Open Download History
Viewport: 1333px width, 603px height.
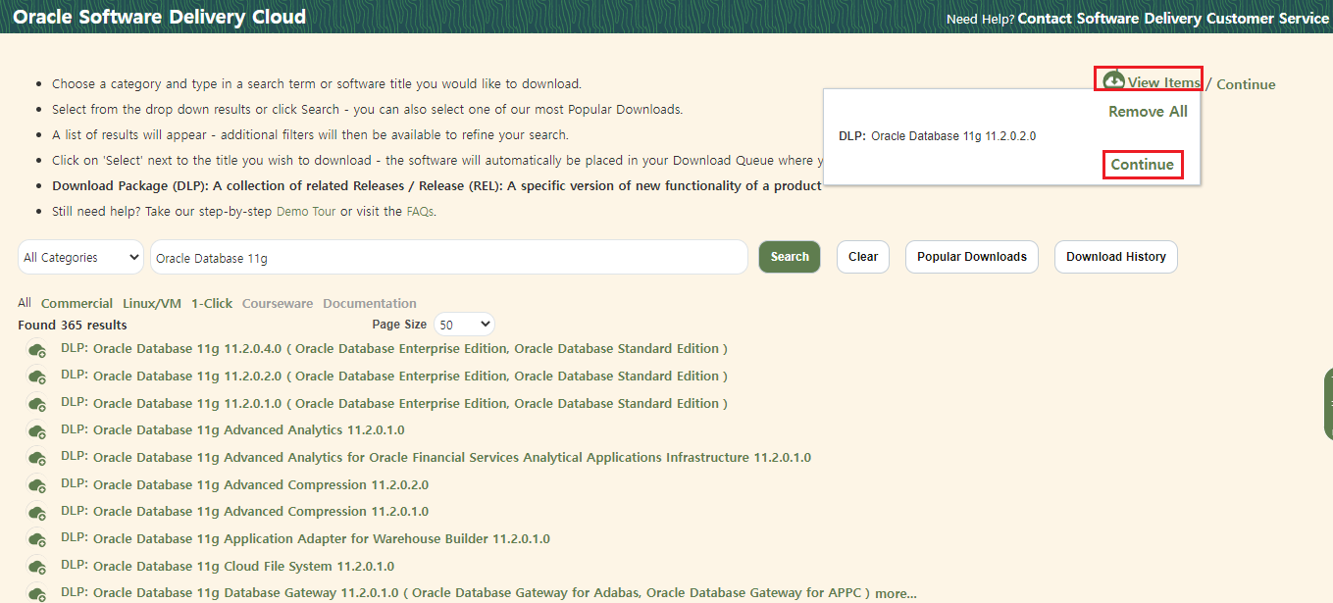click(x=1116, y=257)
